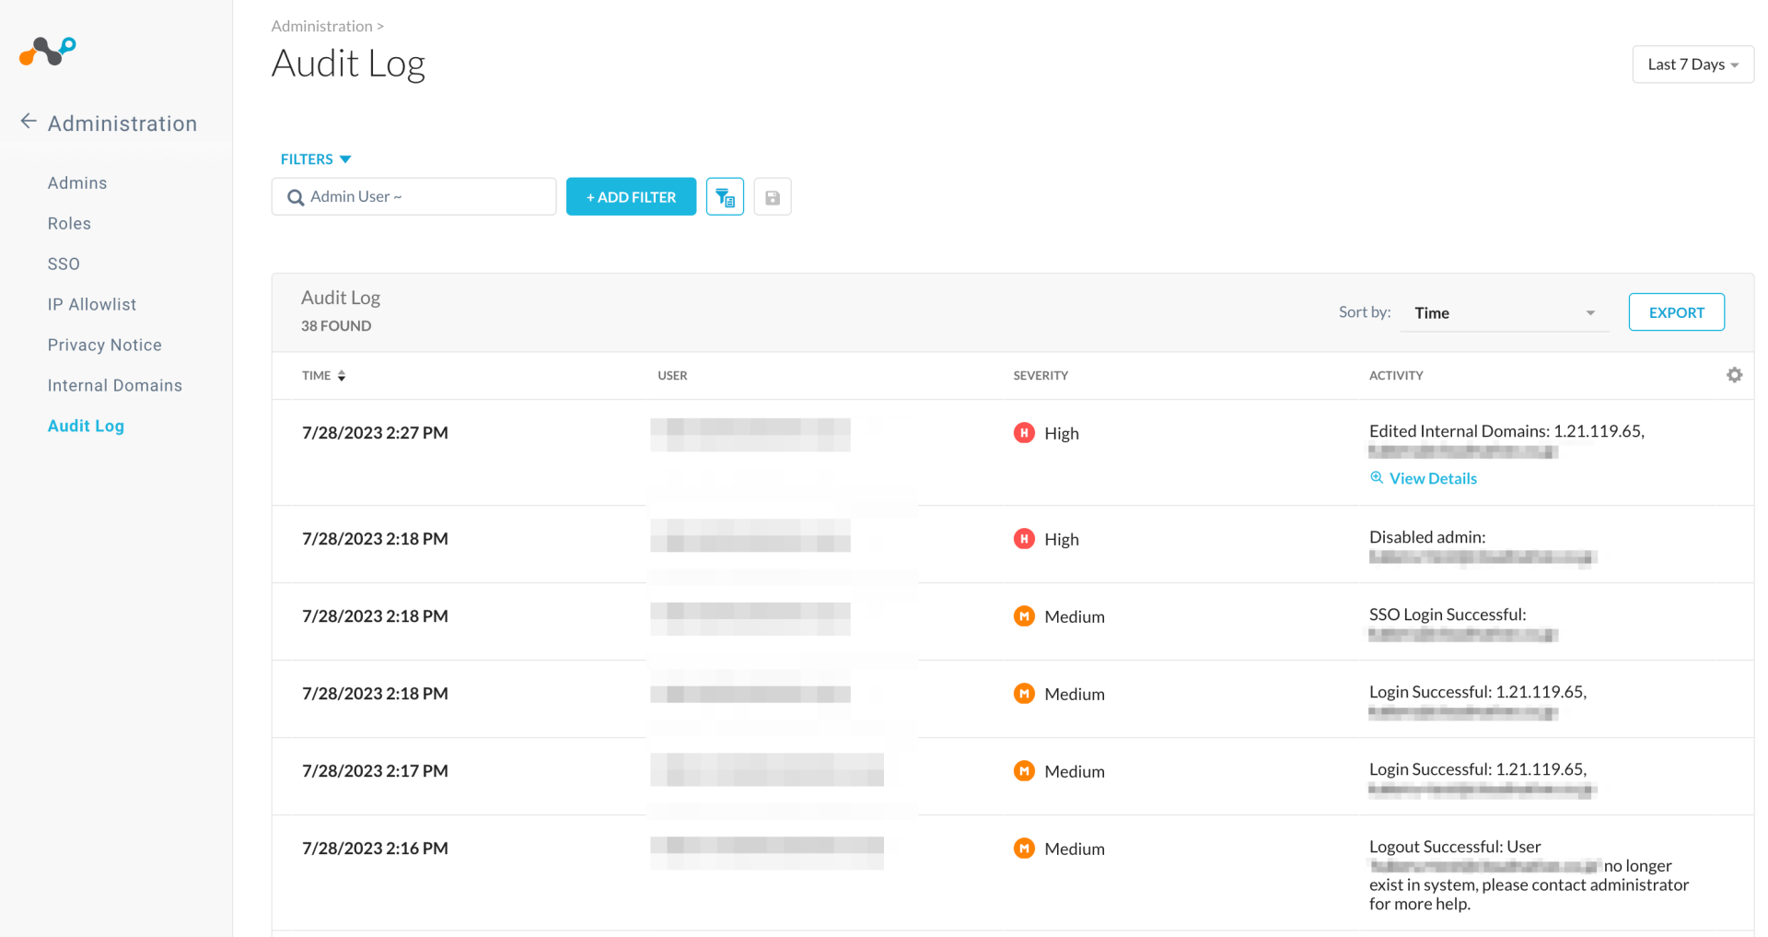Open the Sort by Time dropdown
Image resolution: width=1768 pixels, height=937 pixels.
pos(1504,313)
